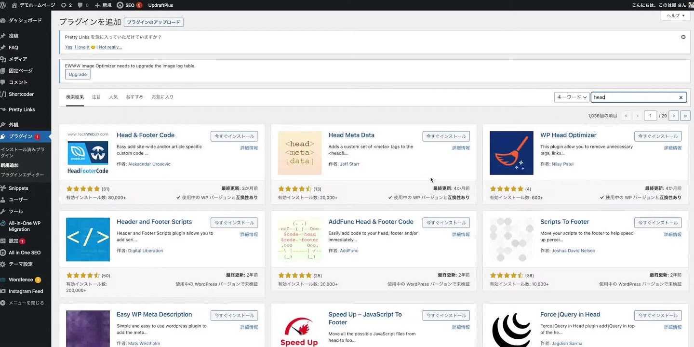694x347 pixels.
Task: Switch to the 人気 tab
Action: [x=113, y=97]
